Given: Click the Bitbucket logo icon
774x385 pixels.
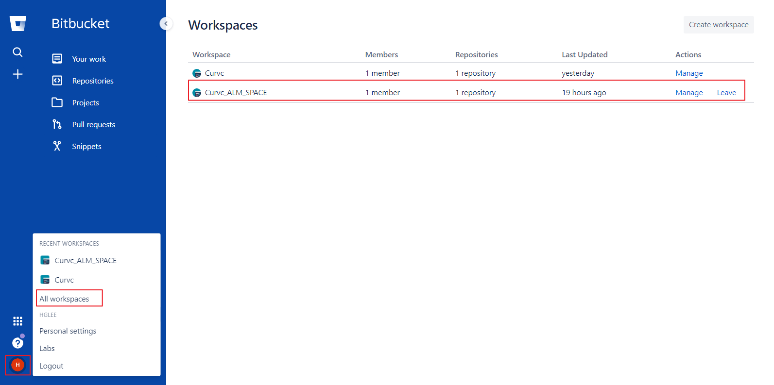Looking at the screenshot, I should 18,23.
